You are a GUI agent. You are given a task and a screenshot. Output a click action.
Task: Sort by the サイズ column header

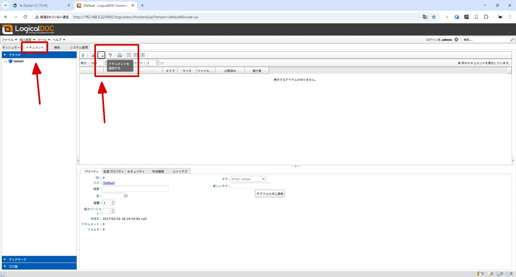[x=187, y=71]
